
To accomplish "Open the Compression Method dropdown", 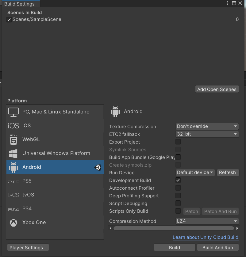I will 207,221.
